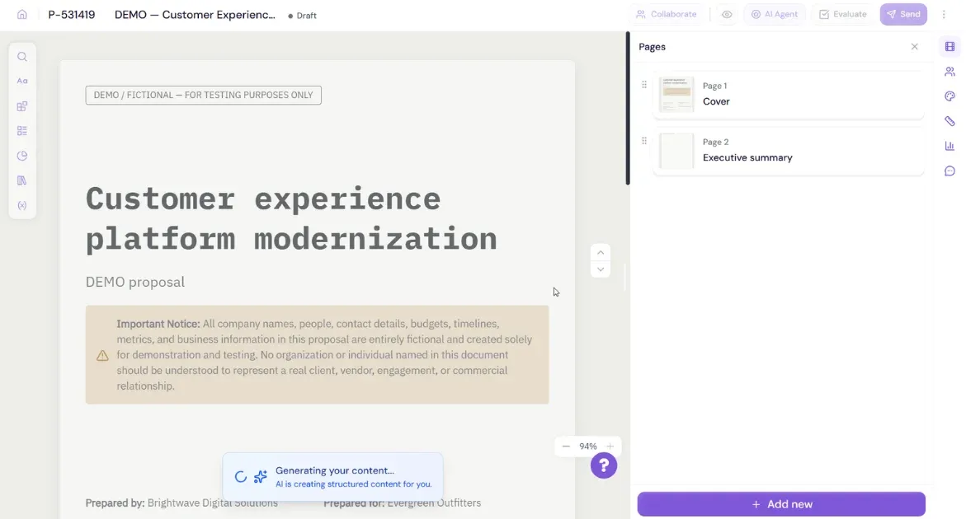Open the theme palette icon in right sidebar

click(x=950, y=96)
